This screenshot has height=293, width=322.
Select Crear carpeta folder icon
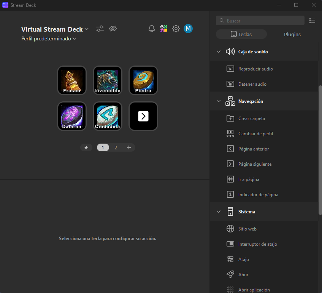click(230, 118)
